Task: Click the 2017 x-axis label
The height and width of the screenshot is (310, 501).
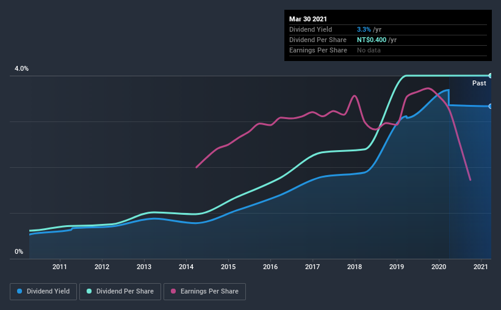Action: (x=312, y=267)
